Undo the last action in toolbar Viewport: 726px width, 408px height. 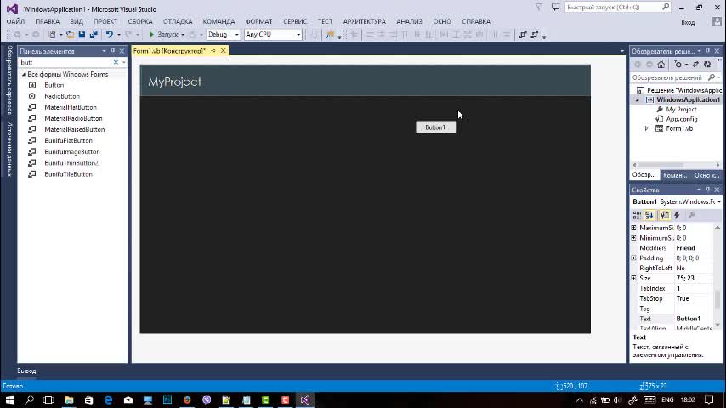coord(110,34)
